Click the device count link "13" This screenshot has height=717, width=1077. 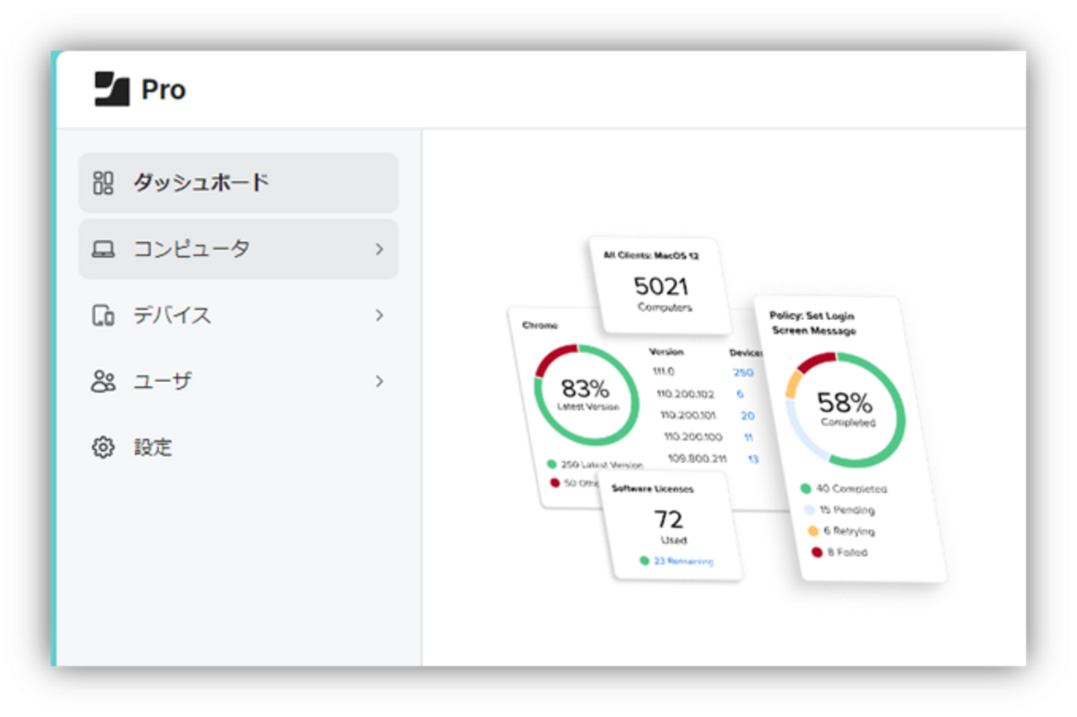(x=753, y=459)
